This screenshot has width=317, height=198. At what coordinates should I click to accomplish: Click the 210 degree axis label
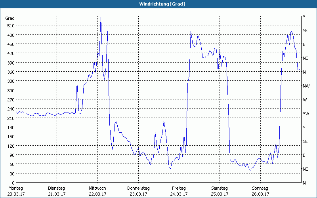pos(11,118)
